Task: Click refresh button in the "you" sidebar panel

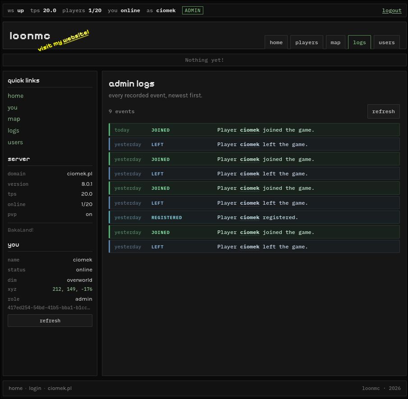Action: coord(50,321)
